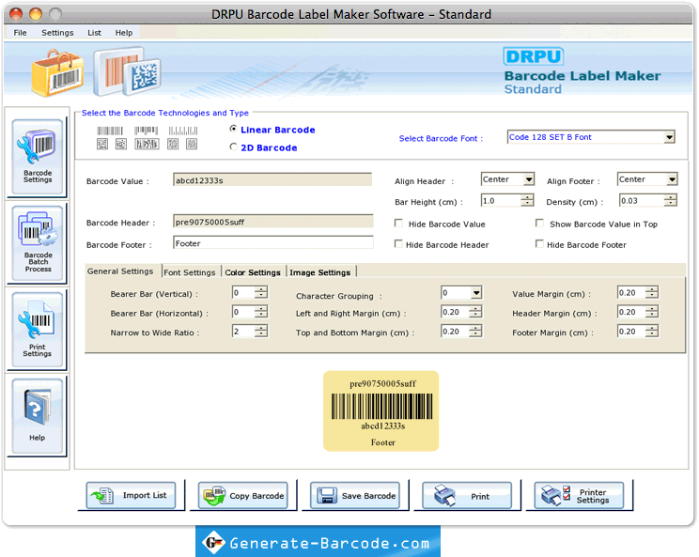Click the Copy Barcode button
The image size is (699, 557).
(x=243, y=495)
